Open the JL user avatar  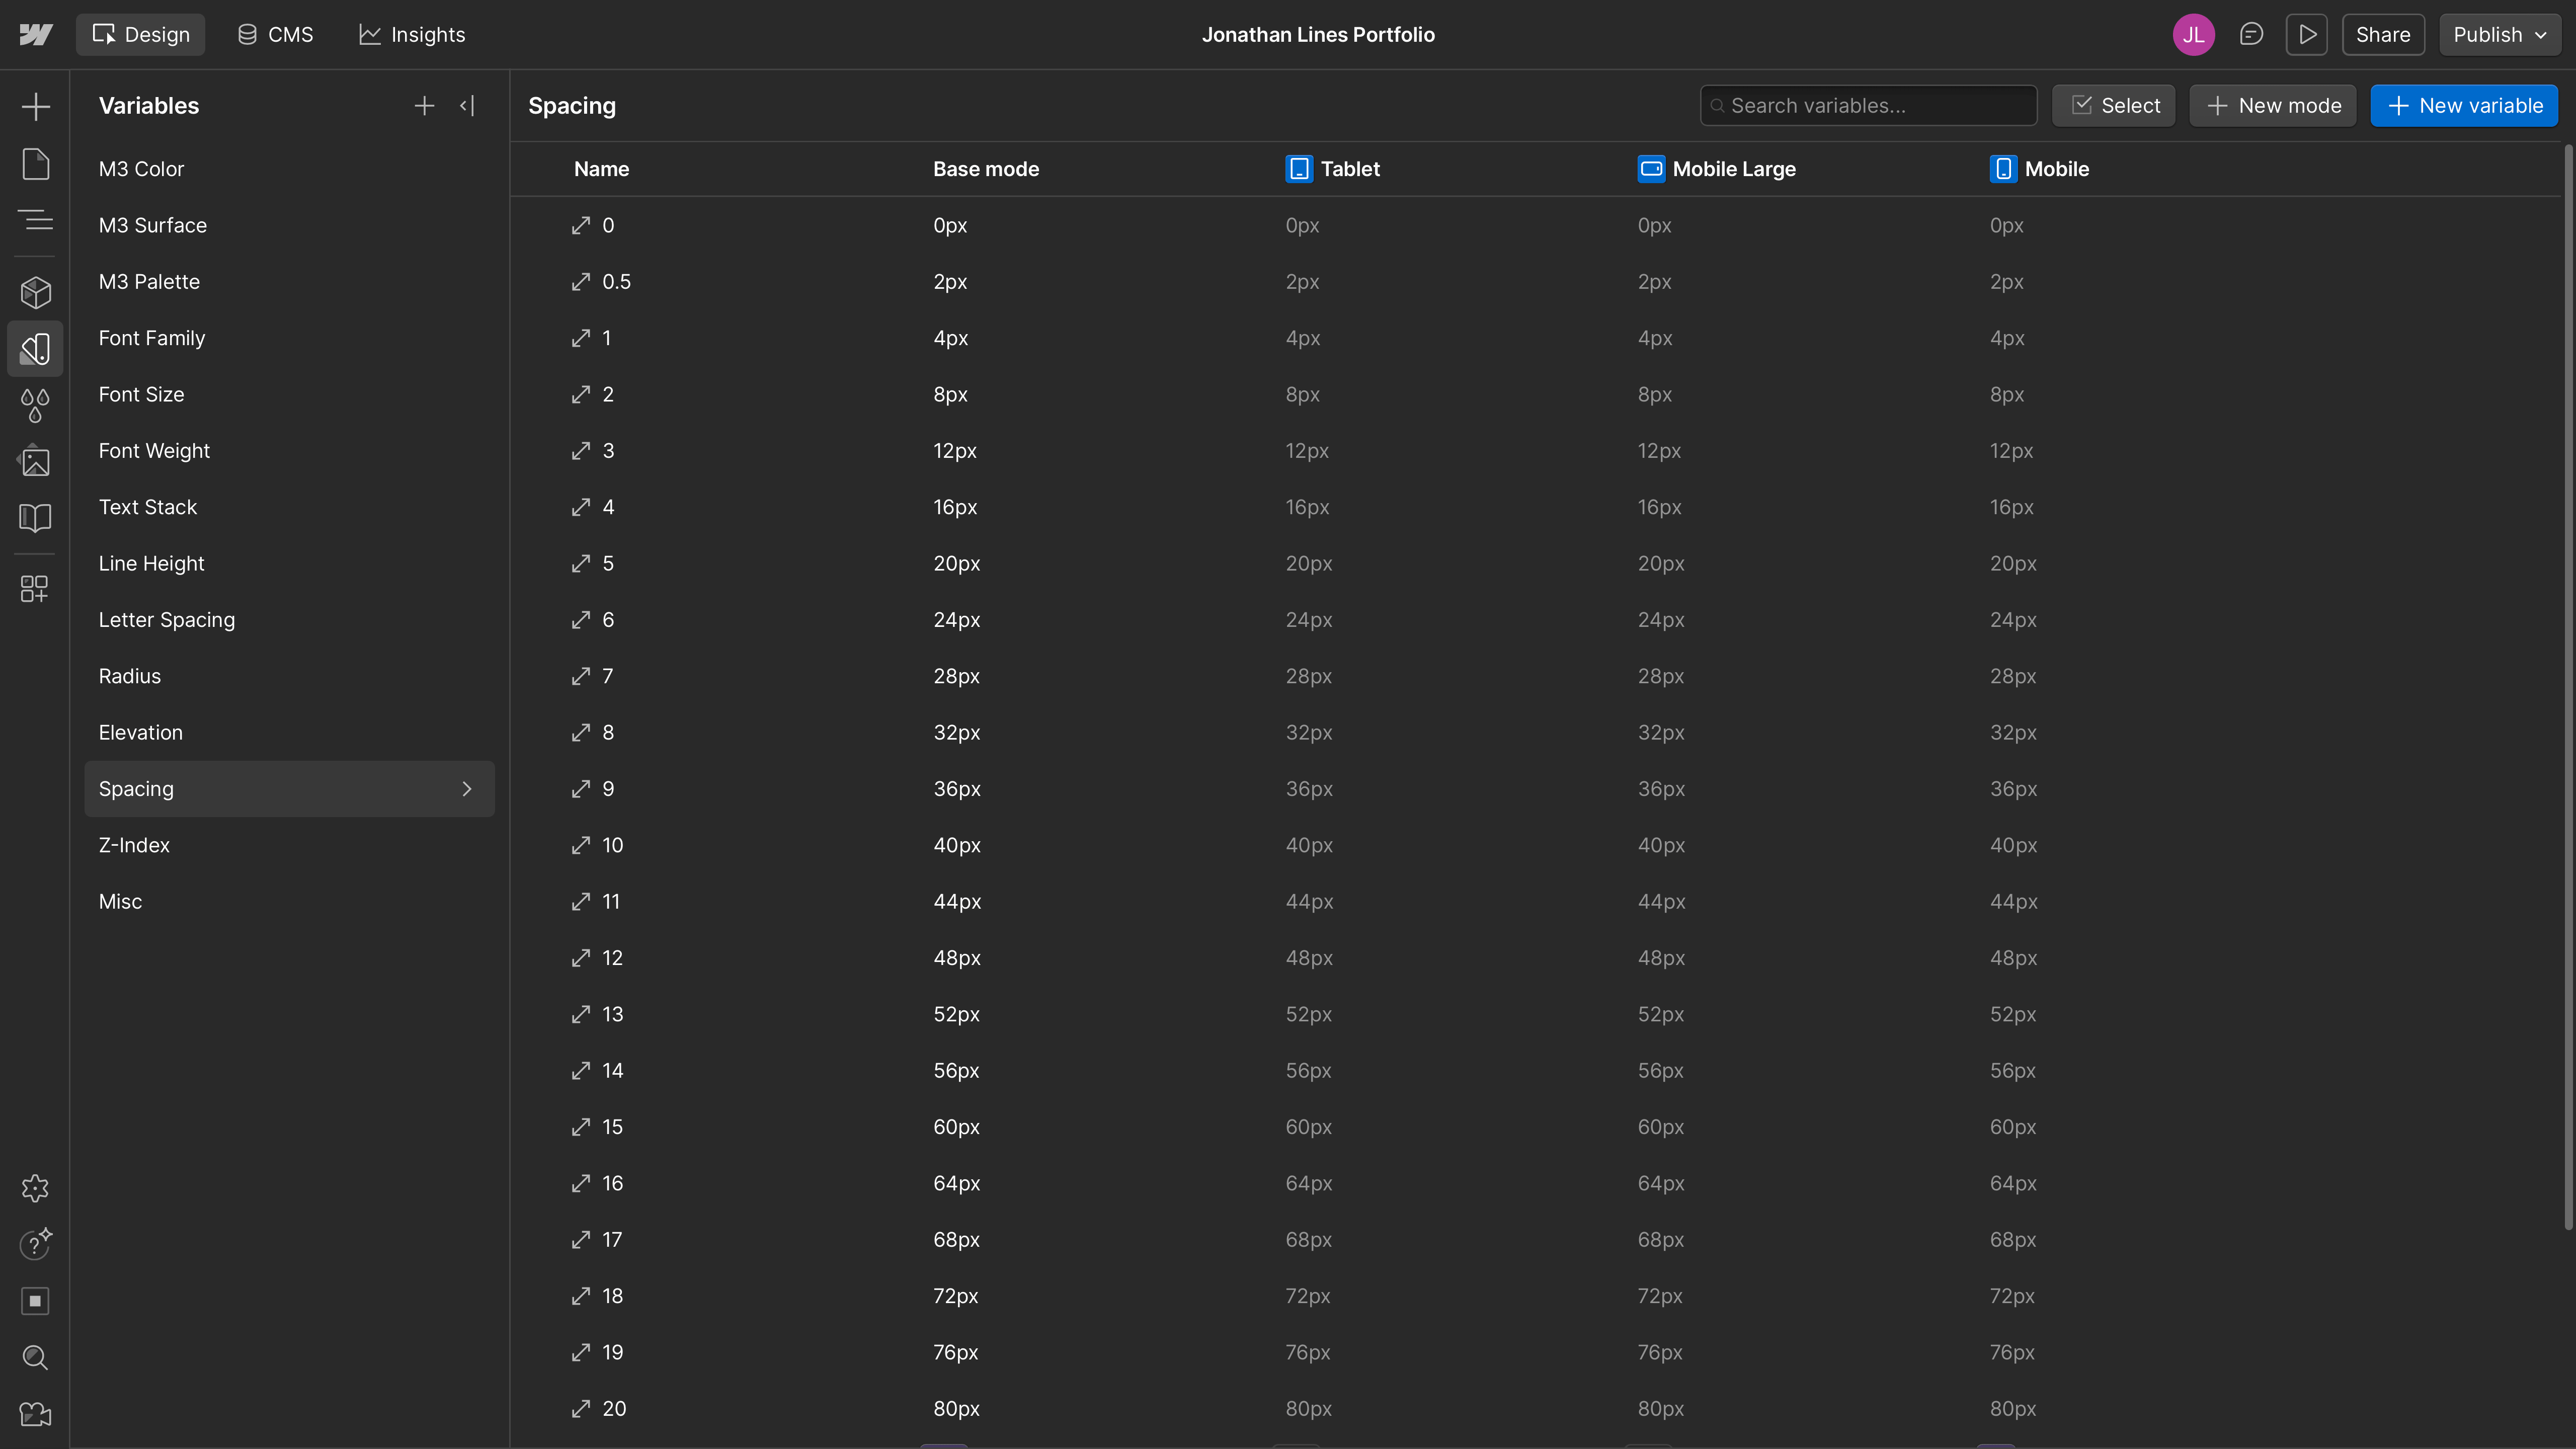2194,35
